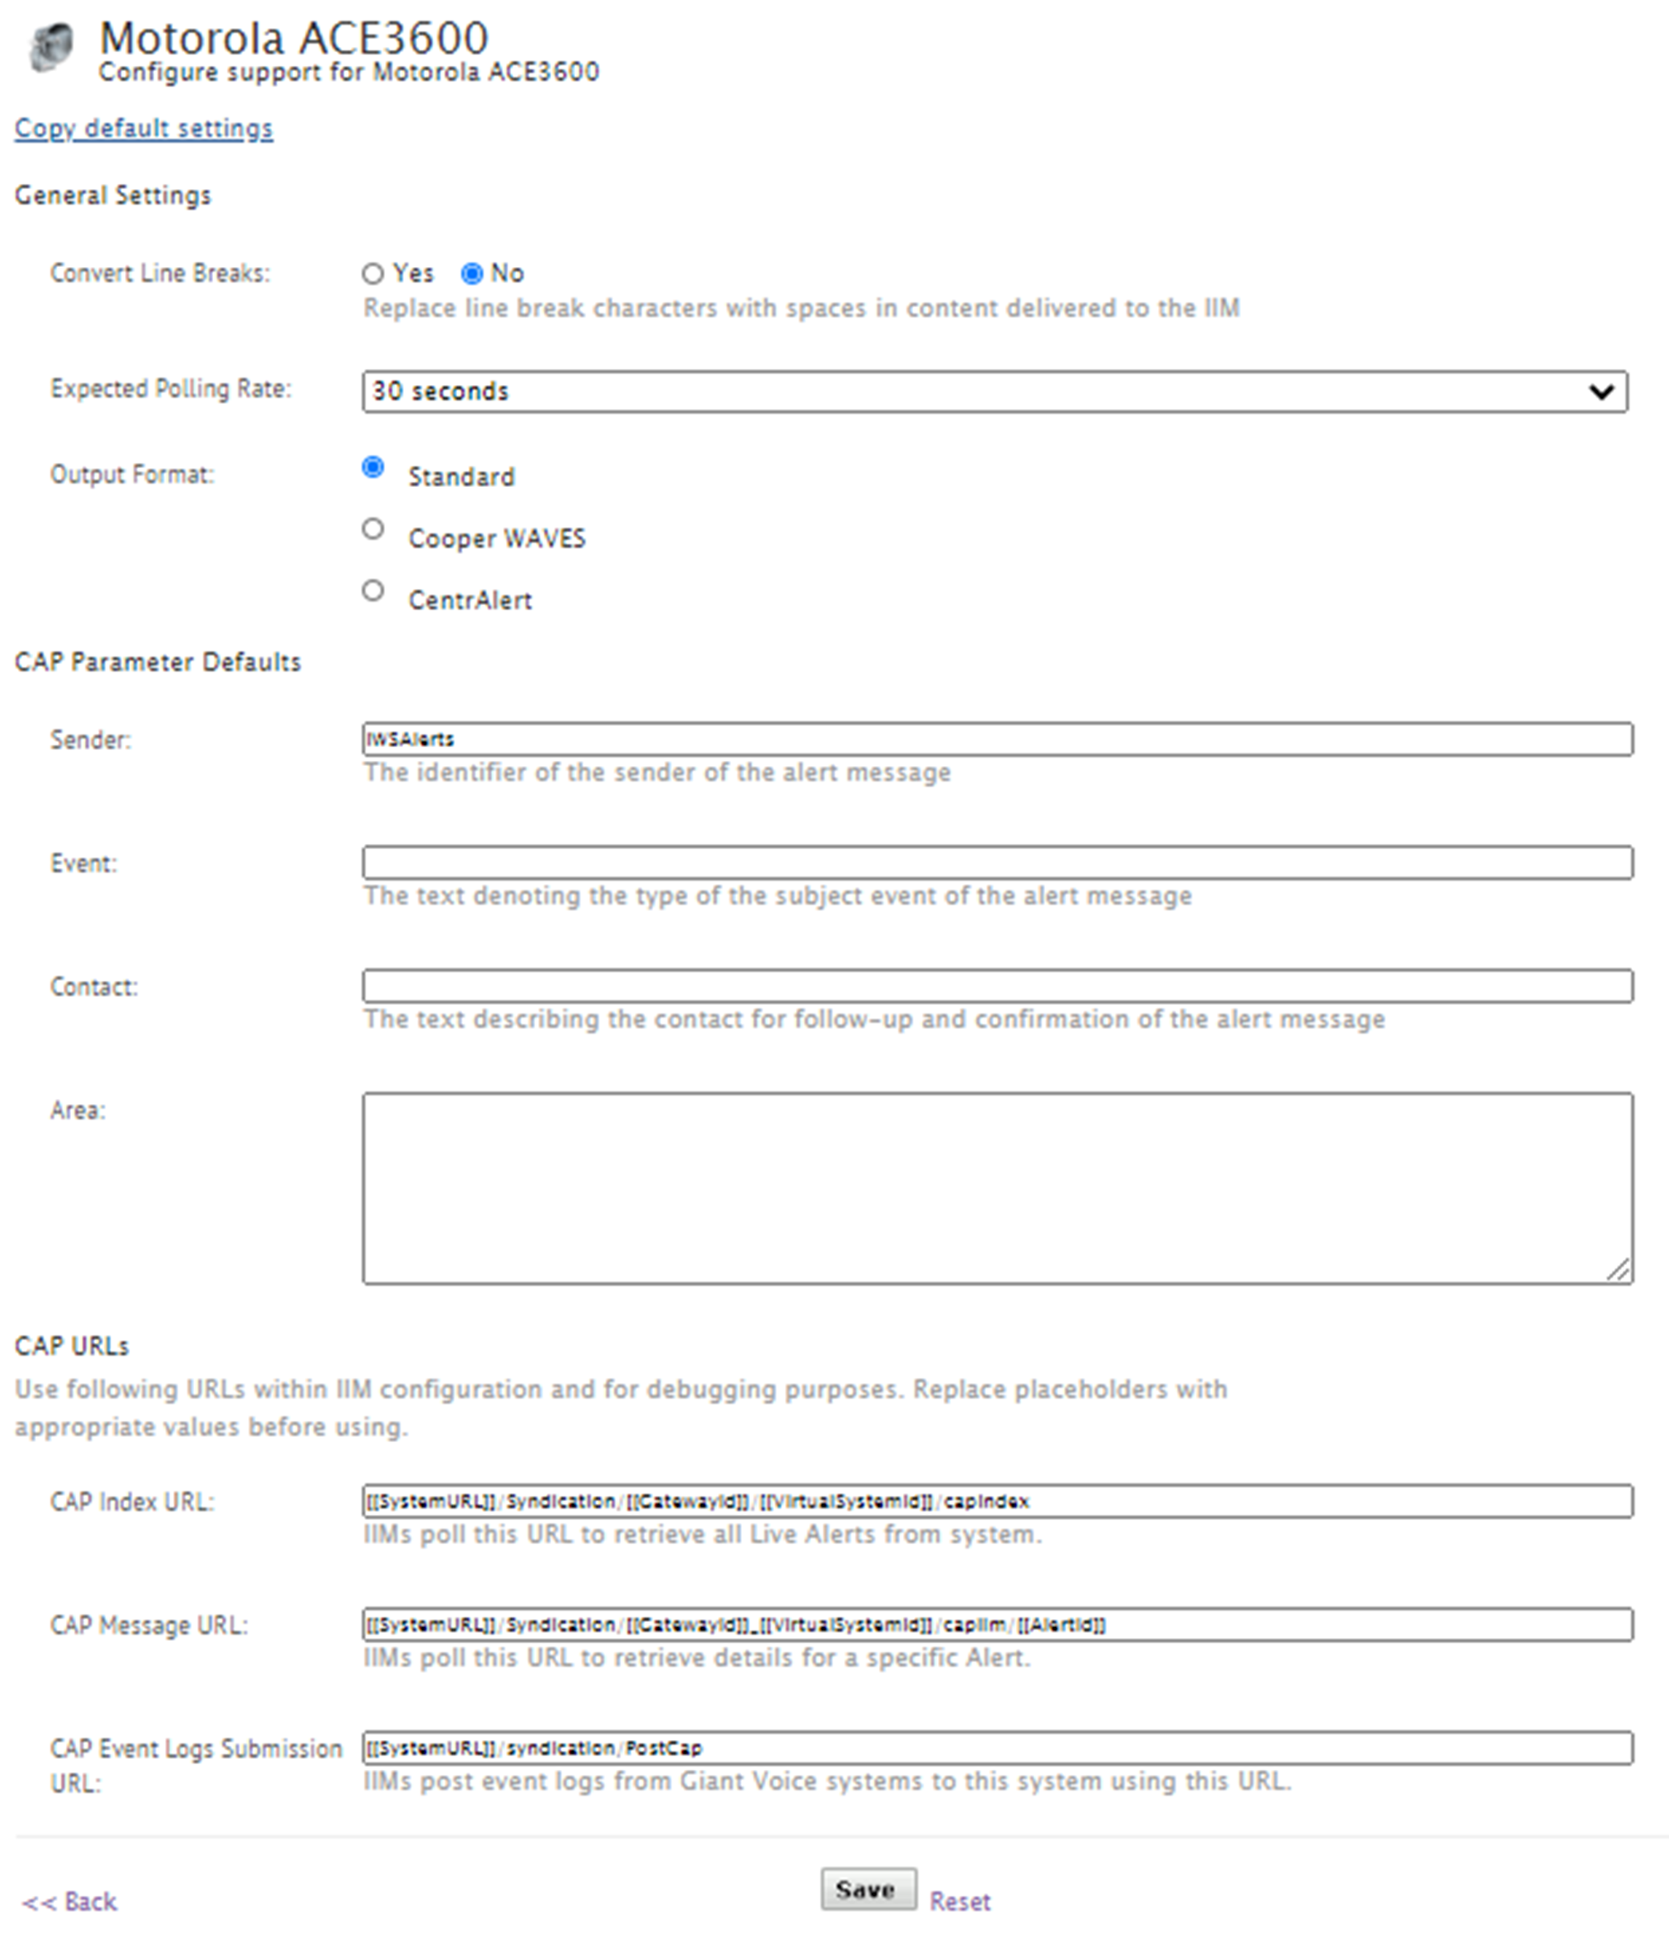This screenshot has width=1669, height=1948.
Task: Choose the Cooper WAVES output format
Action: pos(373,529)
